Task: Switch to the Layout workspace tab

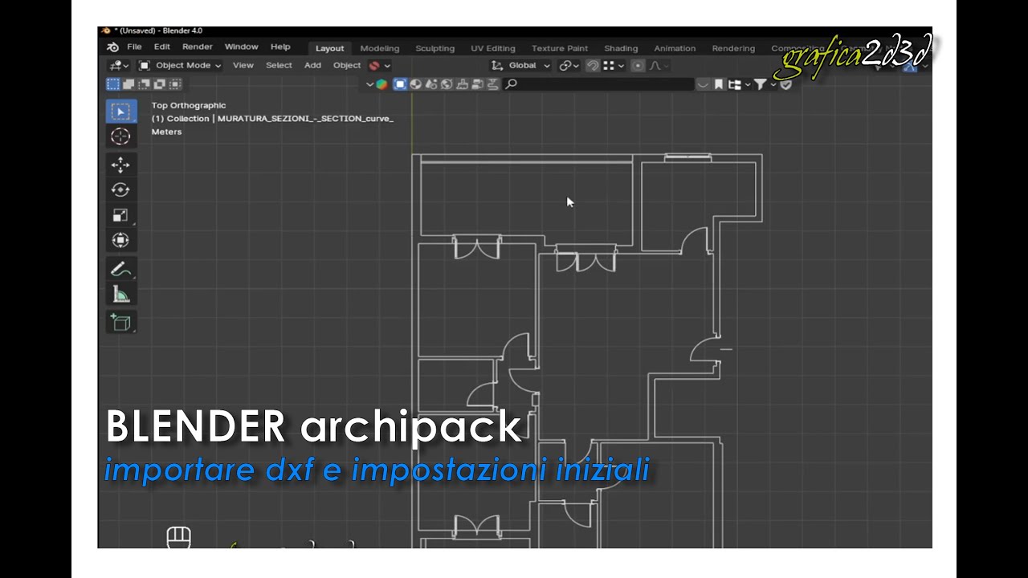Action: [x=329, y=48]
